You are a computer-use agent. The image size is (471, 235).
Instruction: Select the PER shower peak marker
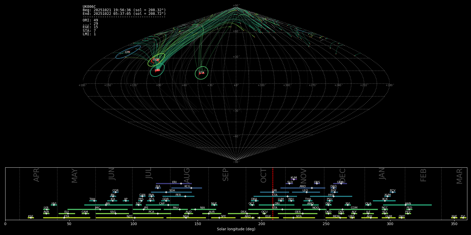click(185, 196)
